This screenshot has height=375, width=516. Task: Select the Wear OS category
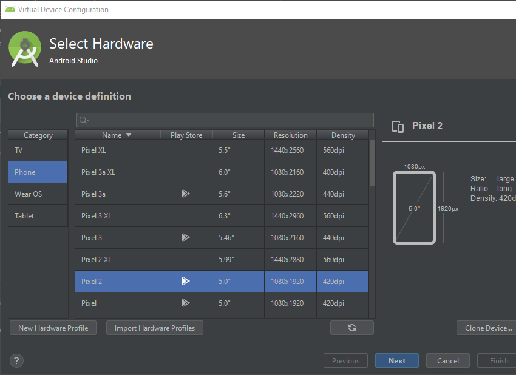[38, 194]
